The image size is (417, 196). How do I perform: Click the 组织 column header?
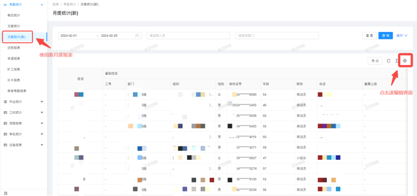pos(193,84)
